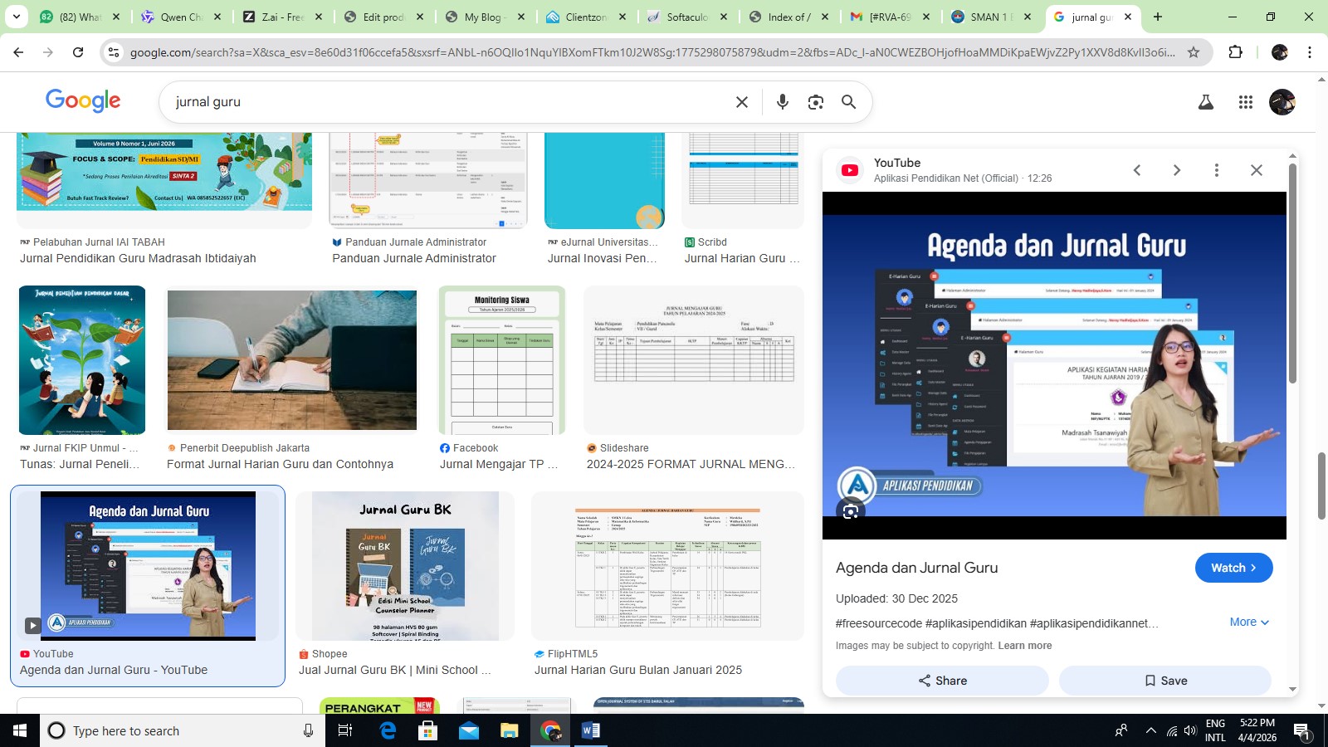Close the image preview panel
The height and width of the screenshot is (747, 1328).
[x=1256, y=170]
